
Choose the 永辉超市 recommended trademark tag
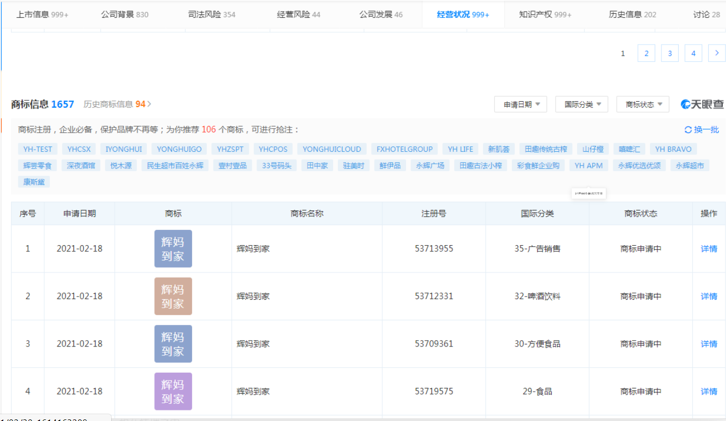pos(689,165)
